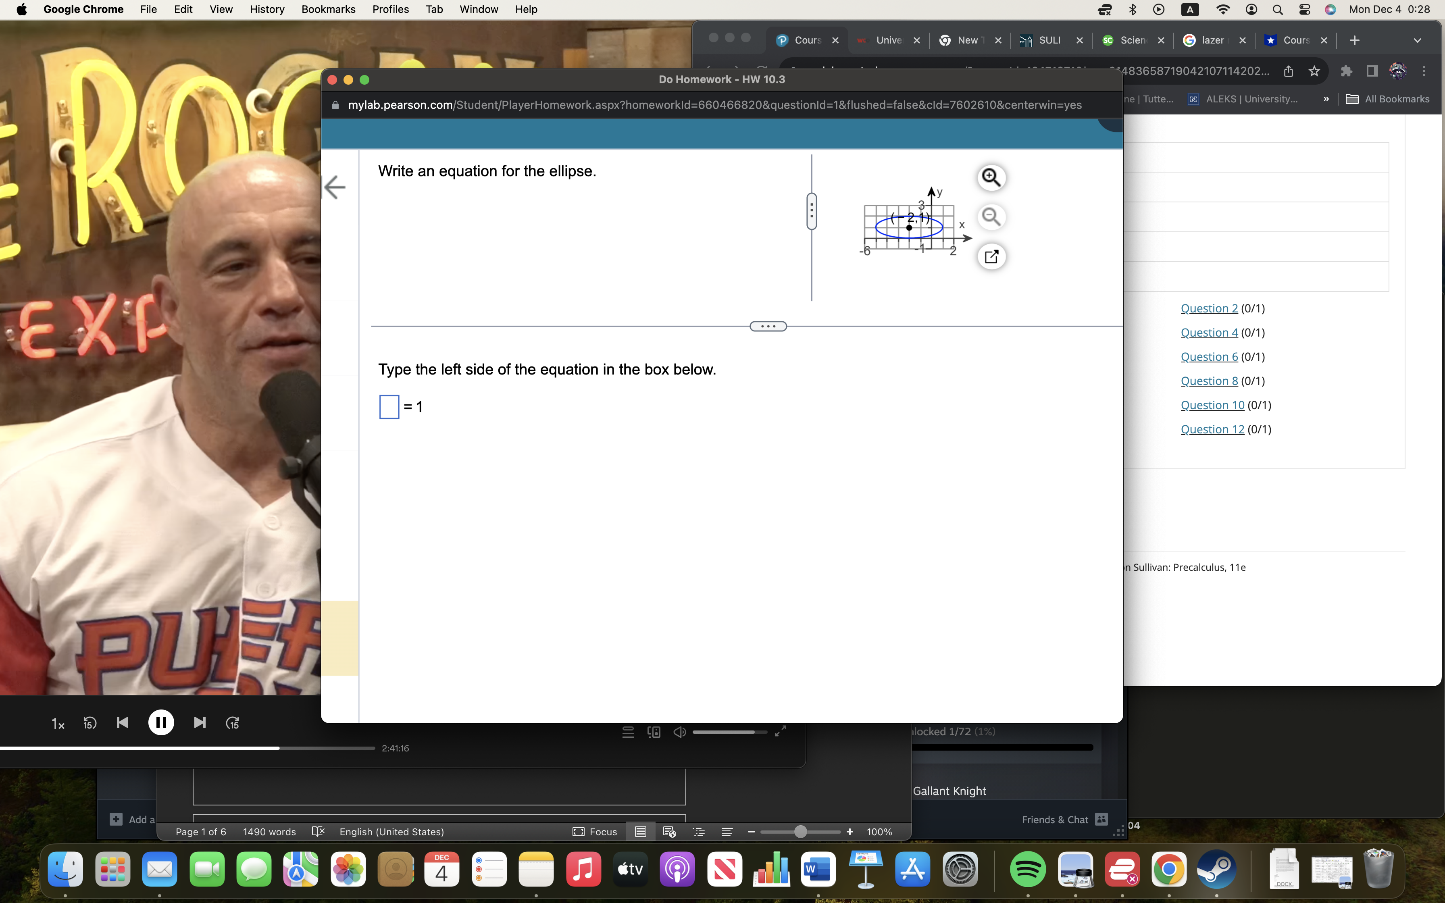
Task: Share the homework page from Chrome's address bar
Action: (x=1288, y=71)
